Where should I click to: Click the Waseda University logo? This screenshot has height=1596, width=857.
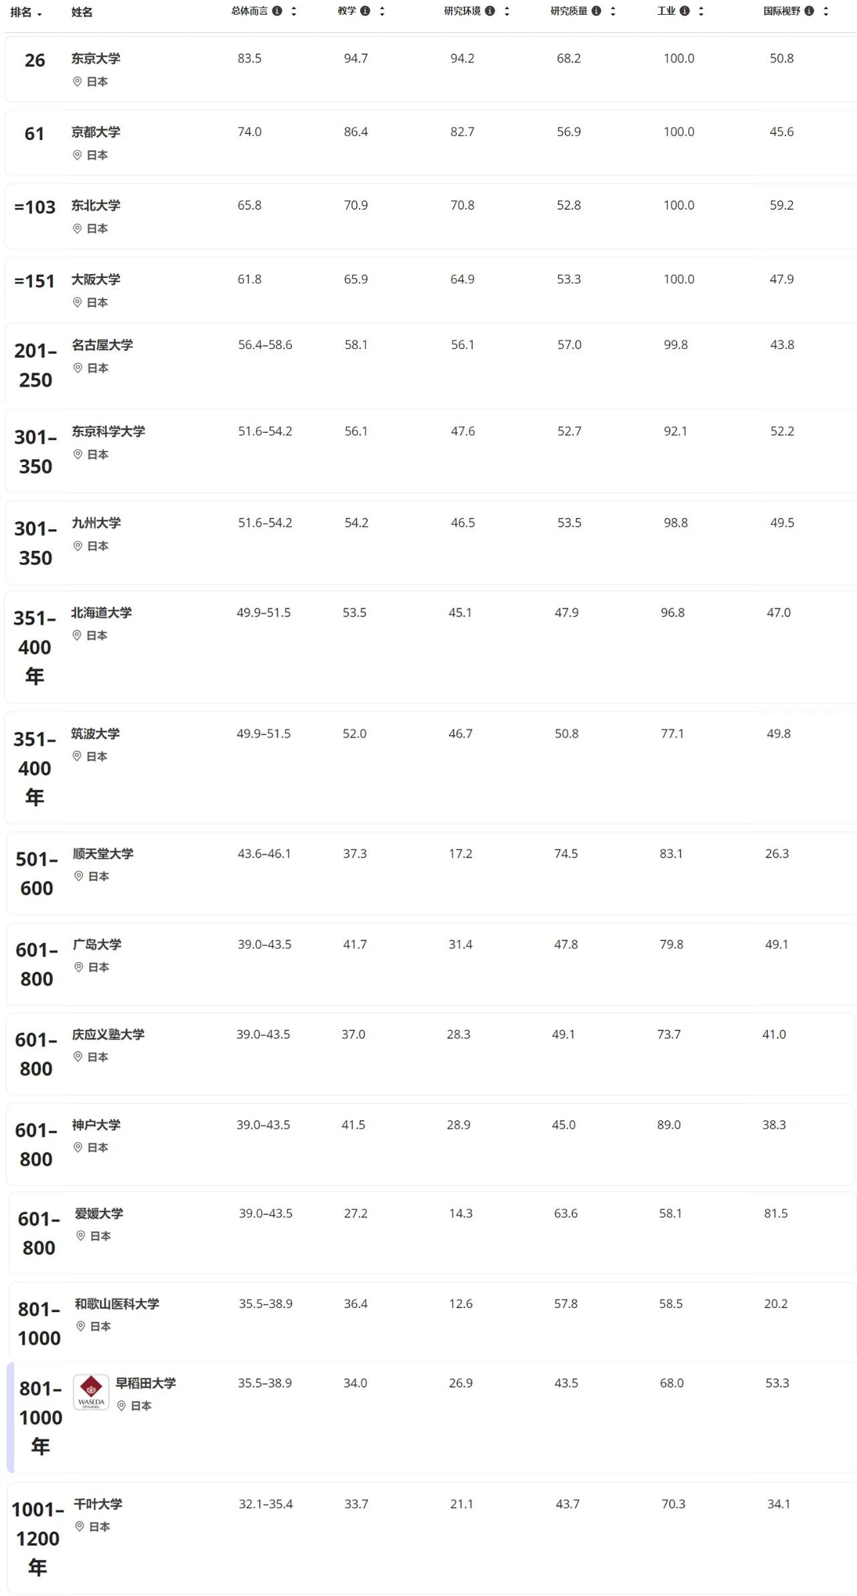pyautogui.click(x=90, y=1392)
